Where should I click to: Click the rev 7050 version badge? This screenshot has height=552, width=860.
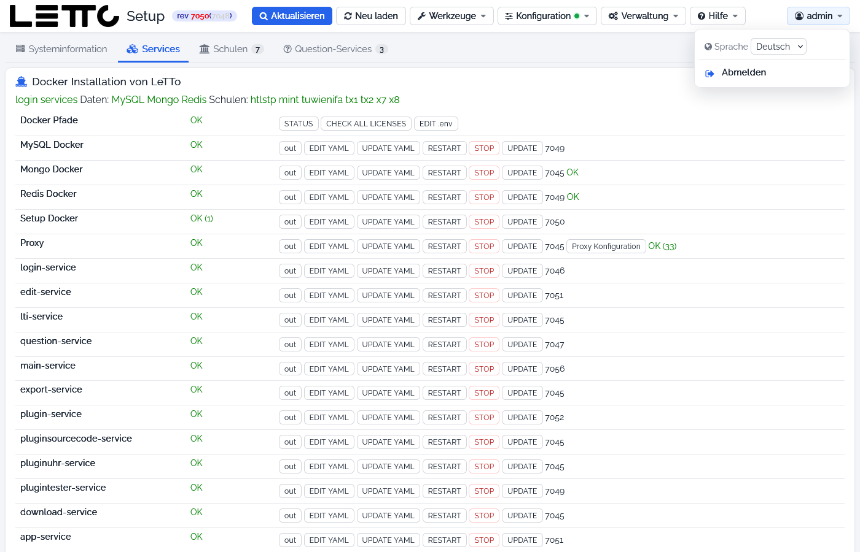pyautogui.click(x=205, y=16)
